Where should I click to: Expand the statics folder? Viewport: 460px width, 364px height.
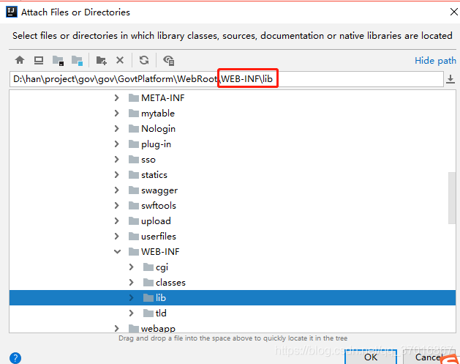tap(117, 175)
